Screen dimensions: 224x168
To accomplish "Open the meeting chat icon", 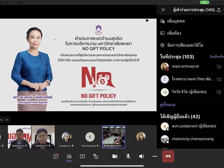I will point(56,156).
